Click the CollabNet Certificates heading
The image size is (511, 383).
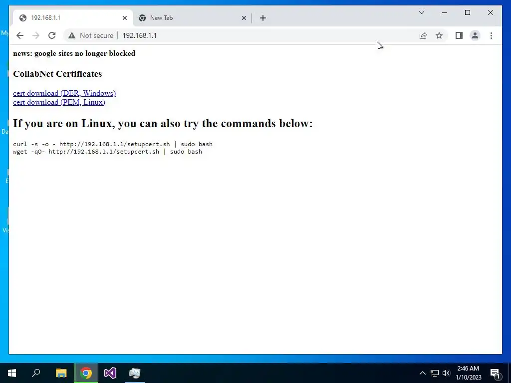pyautogui.click(x=57, y=74)
